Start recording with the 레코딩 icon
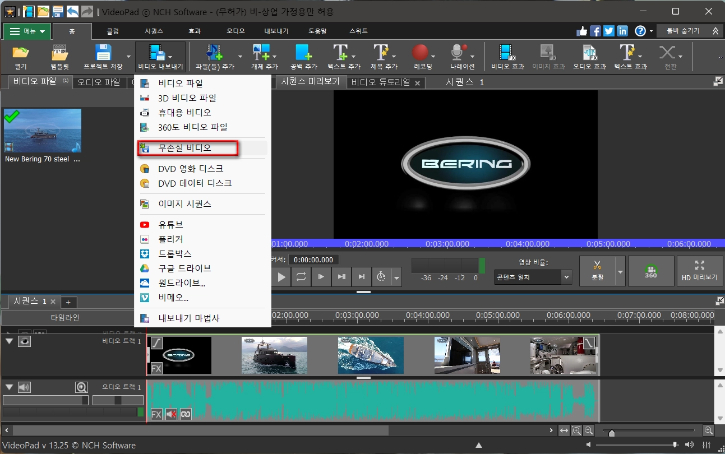The height and width of the screenshot is (454, 725). [423, 57]
